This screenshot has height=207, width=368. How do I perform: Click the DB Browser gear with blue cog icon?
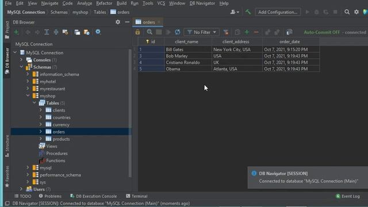coord(98,32)
